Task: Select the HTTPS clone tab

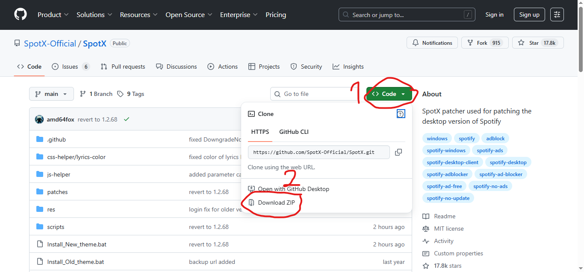Action: pos(260,132)
